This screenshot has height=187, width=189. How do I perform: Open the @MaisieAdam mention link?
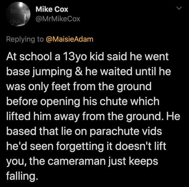69,39
